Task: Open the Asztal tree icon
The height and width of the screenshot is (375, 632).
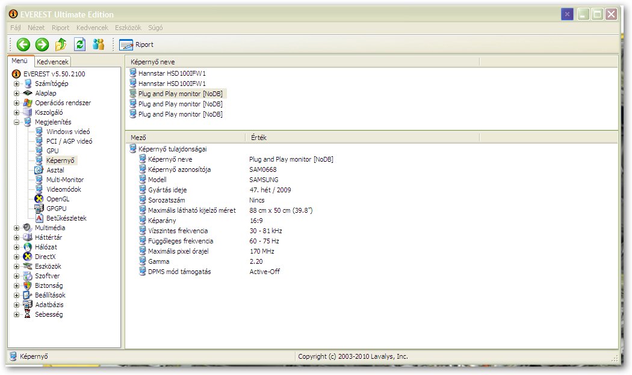Action: 39,170
